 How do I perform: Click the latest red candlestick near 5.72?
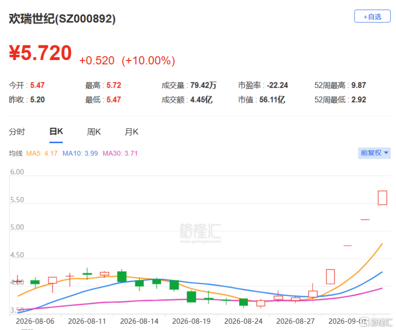pos(382,197)
